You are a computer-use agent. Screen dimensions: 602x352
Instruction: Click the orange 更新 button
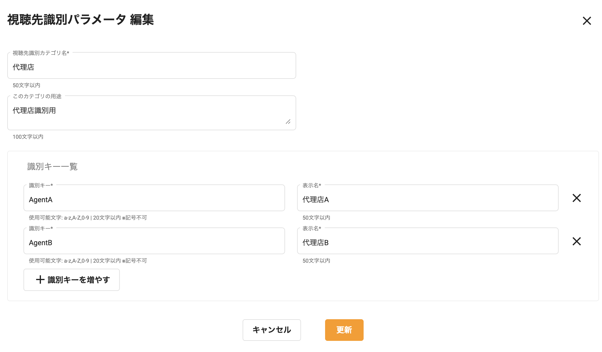click(344, 330)
